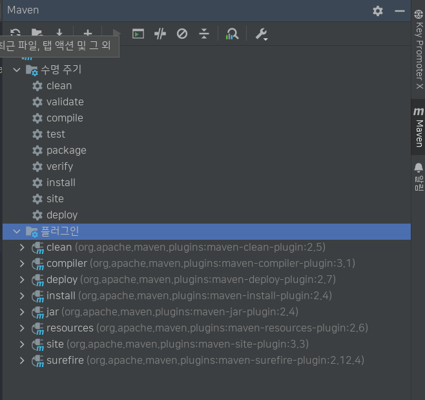The height and width of the screenshot is (400, 425).
Task: Select maven-resources-plugin:2.6 row
Action: 207,328
